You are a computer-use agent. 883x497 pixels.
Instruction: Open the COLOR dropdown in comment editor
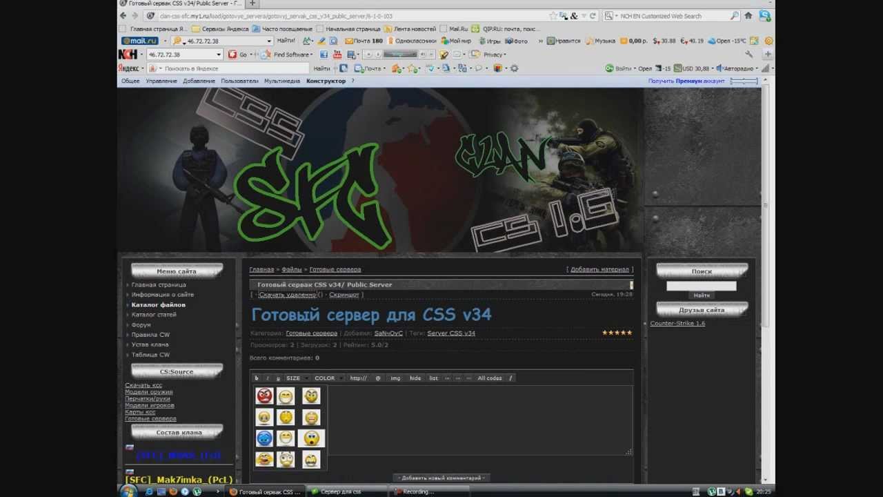(328, 378)
